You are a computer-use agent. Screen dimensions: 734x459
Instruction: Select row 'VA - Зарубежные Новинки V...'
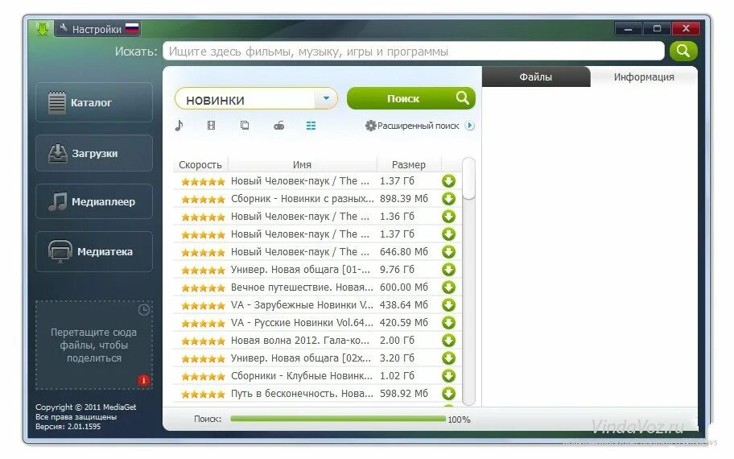317,305
